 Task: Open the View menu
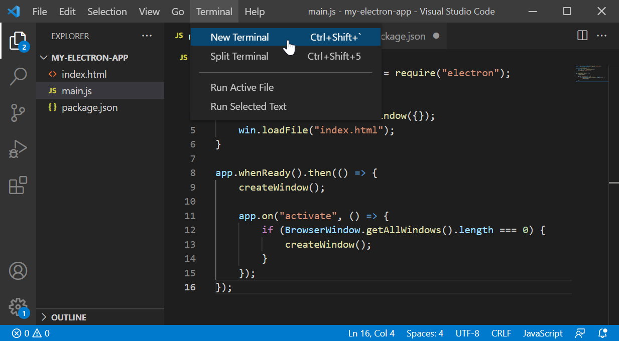pos(149,12)
